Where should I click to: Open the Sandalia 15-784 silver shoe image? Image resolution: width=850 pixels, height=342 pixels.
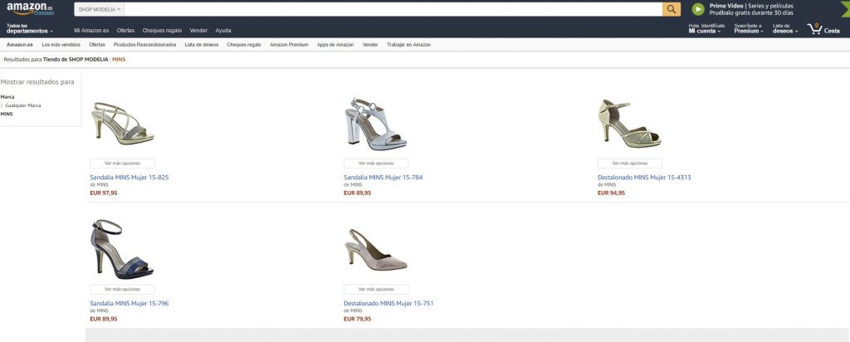pos(376,123)
